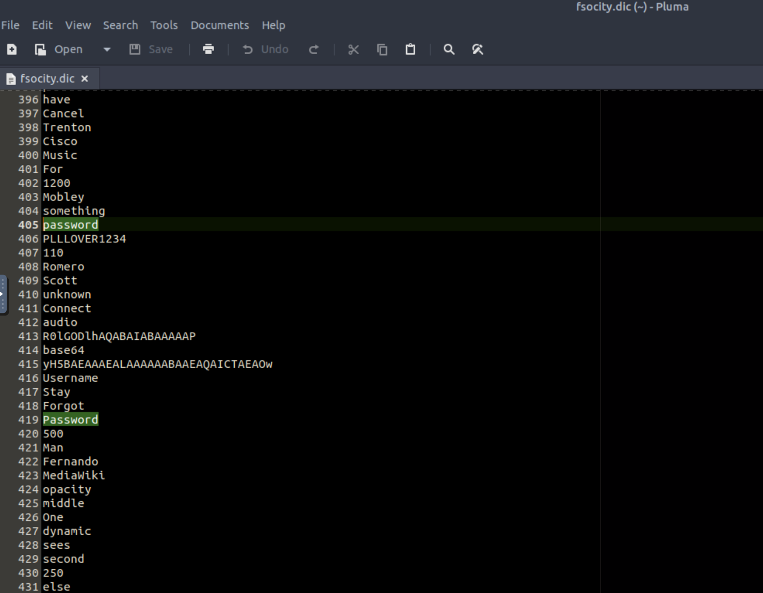The image size is (763, 593).
Task: Click the word Username on line 416
Action: click(71, 378)
